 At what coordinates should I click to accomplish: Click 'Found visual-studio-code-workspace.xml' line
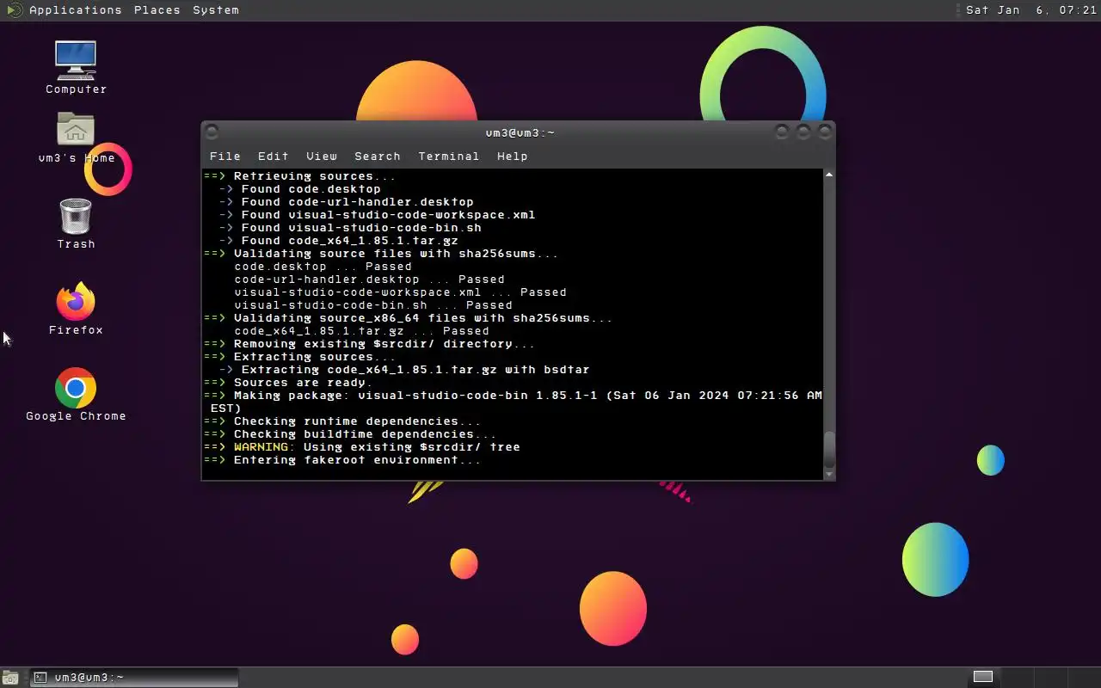[377, 215]
